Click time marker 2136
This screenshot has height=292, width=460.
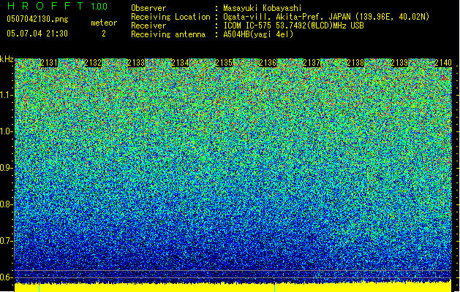coord(268,63)
